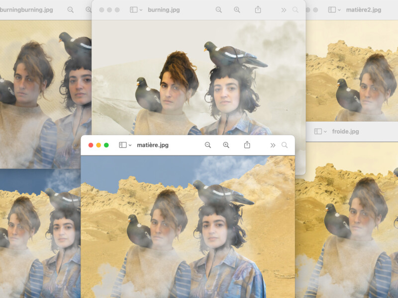The width and height of the screenshot is (398, 298).
Task: Maximize the matière.jpg window with green button
Action: (x=106, y=145)
